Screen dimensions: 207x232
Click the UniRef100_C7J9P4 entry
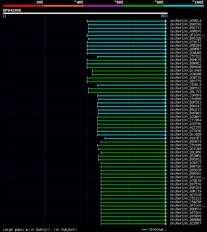click(x=186, y=120)
